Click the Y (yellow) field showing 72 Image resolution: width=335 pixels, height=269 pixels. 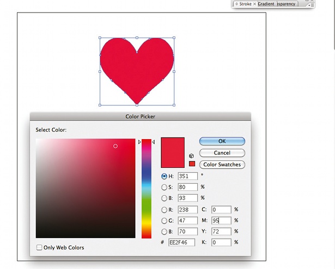click(221, 232)
